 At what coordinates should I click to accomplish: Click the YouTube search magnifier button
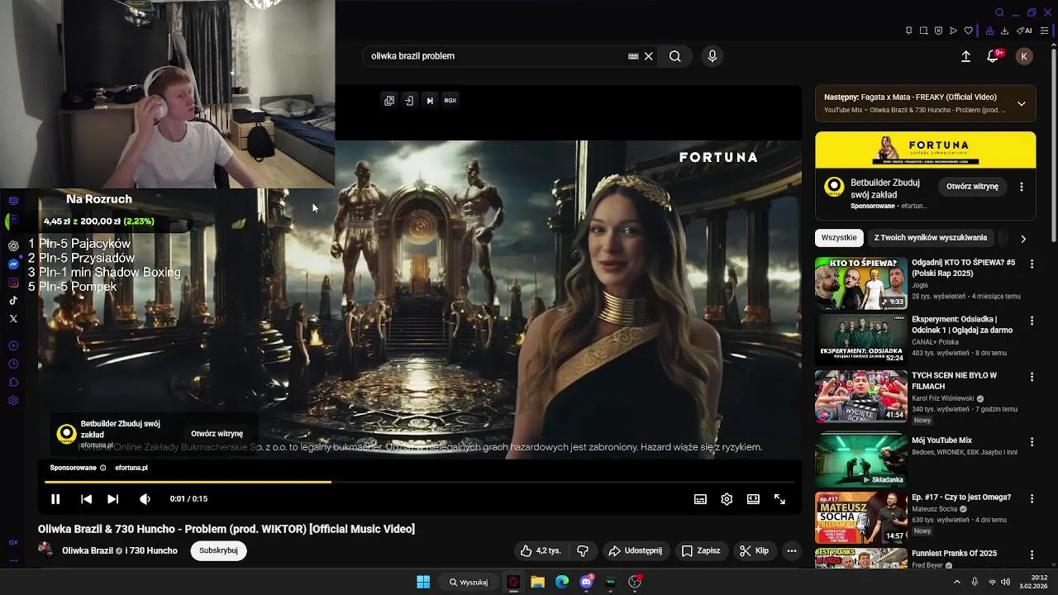tap(675, 56)
